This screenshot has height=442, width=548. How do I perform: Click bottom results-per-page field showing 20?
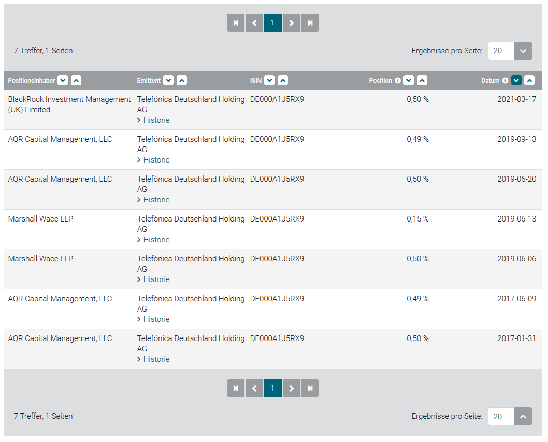tap(501, 417)
